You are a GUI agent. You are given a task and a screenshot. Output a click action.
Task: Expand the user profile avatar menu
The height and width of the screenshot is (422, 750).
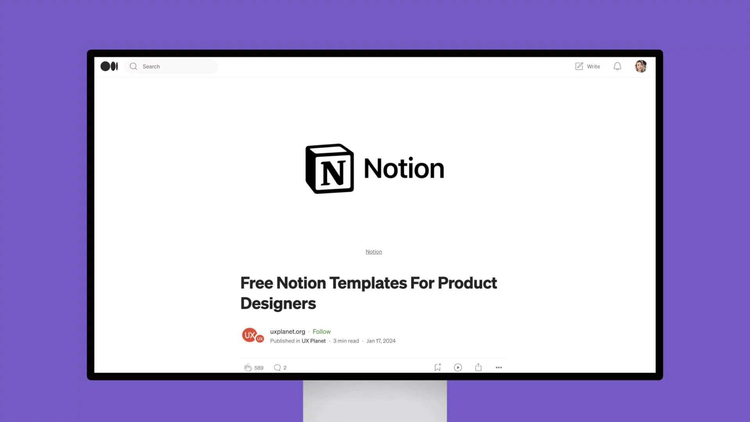click(640, 66)
